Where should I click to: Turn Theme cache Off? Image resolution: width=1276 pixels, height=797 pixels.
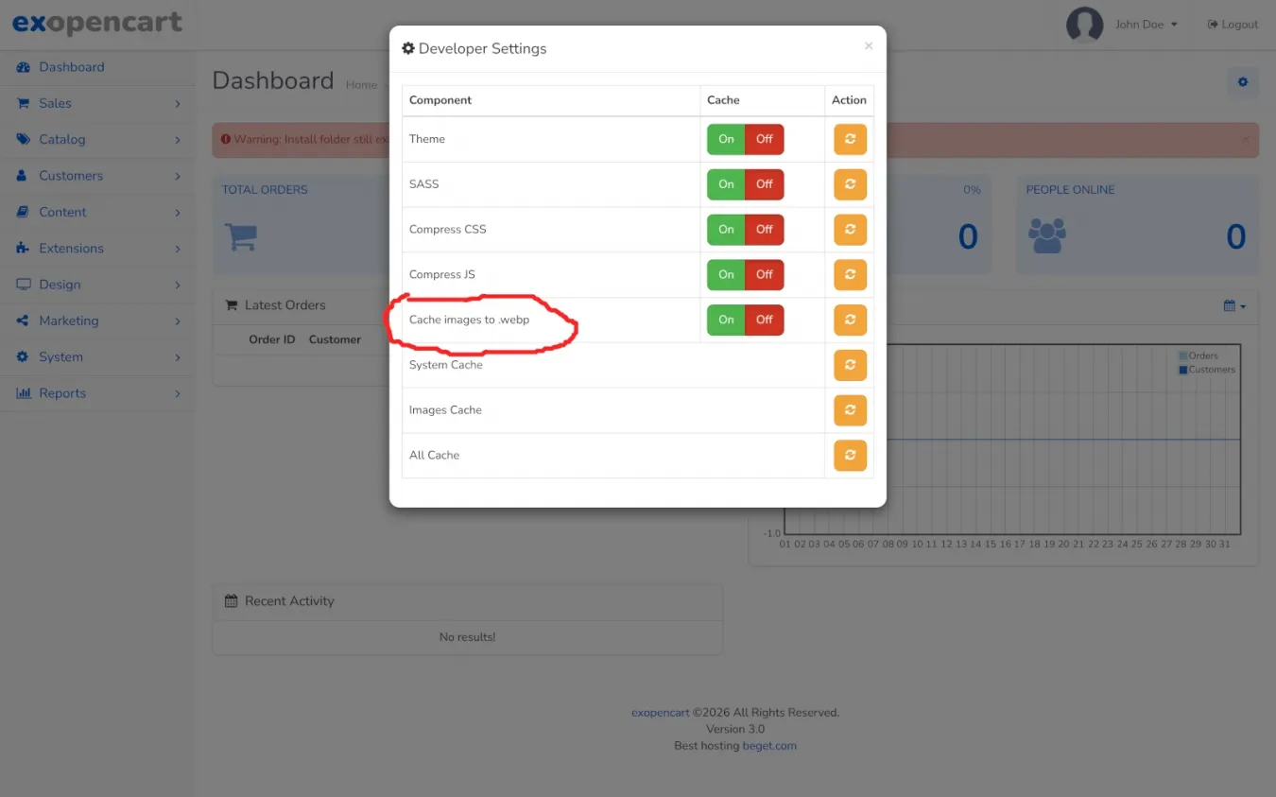[764, 139]
